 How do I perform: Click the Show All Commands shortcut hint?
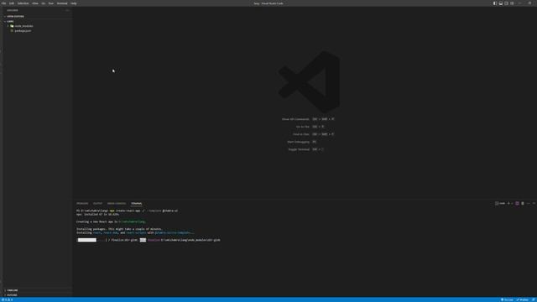pyautogui.click(x=308, y=119)
